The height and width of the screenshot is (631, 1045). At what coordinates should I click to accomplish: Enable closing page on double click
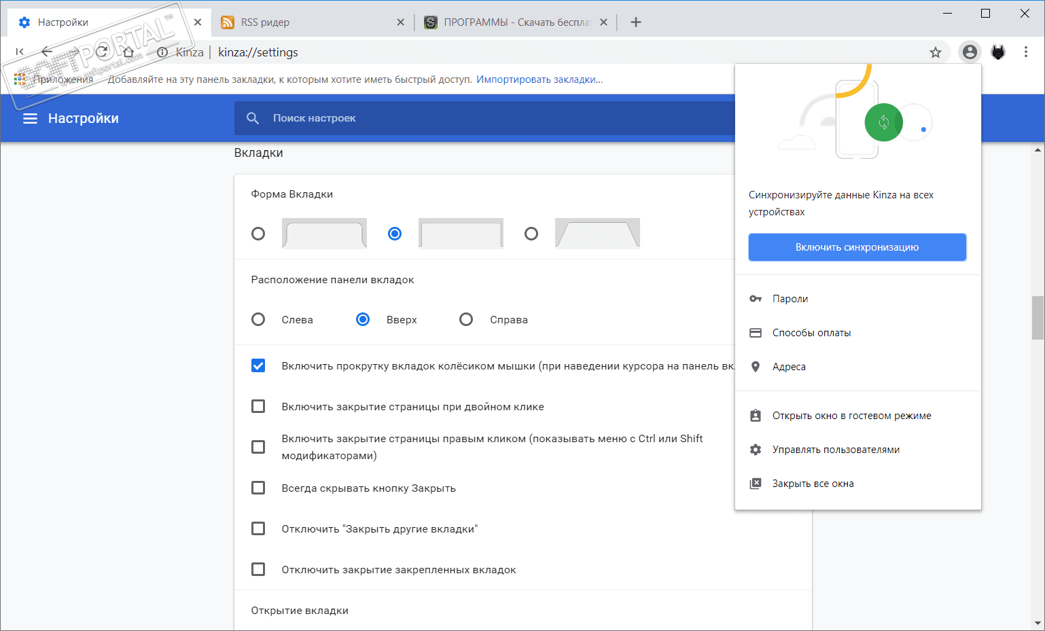pyautogui.click(x=258, y=406)
